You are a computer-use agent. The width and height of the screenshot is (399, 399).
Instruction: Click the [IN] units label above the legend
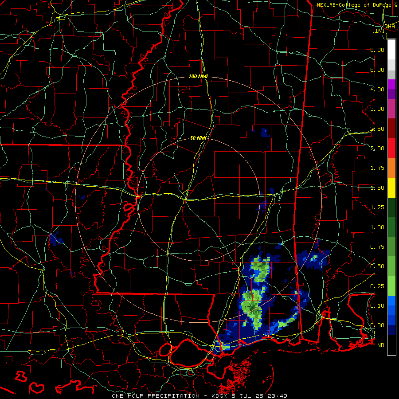tap(378, 31)
